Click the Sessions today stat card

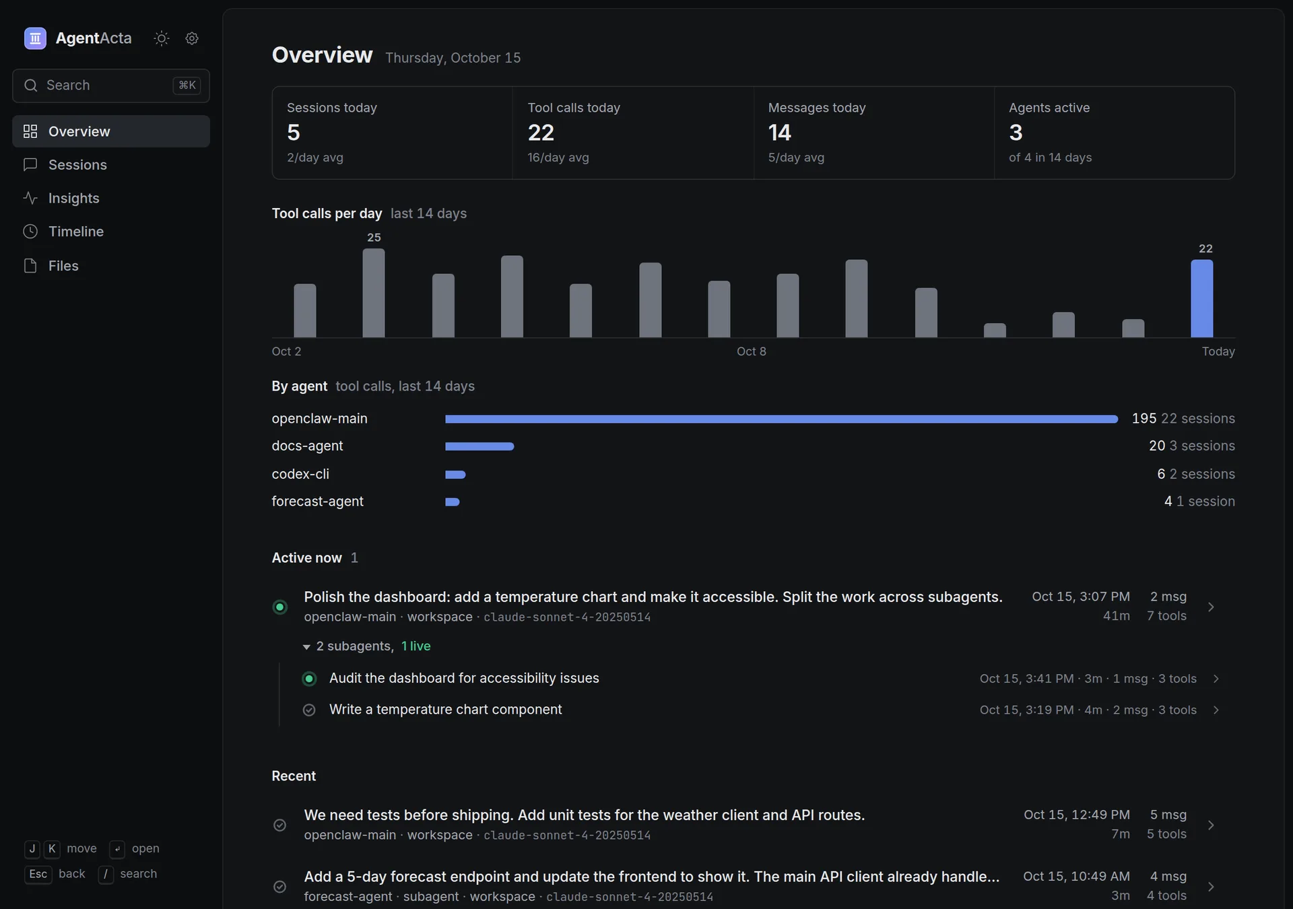392,133
